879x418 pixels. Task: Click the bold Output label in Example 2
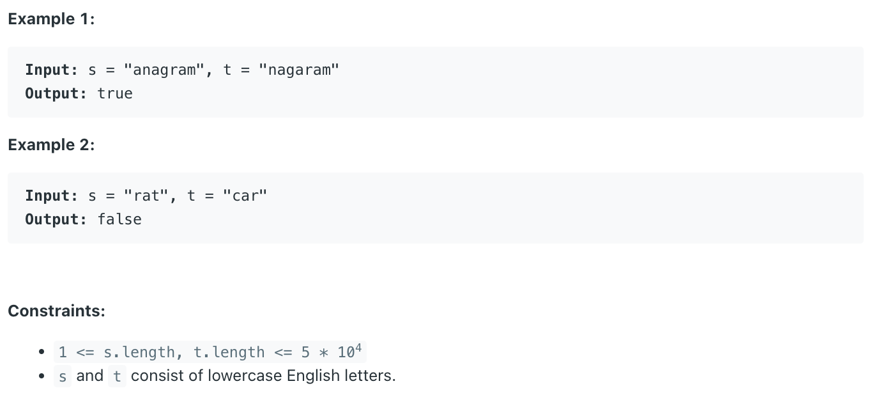click(56, 219)
